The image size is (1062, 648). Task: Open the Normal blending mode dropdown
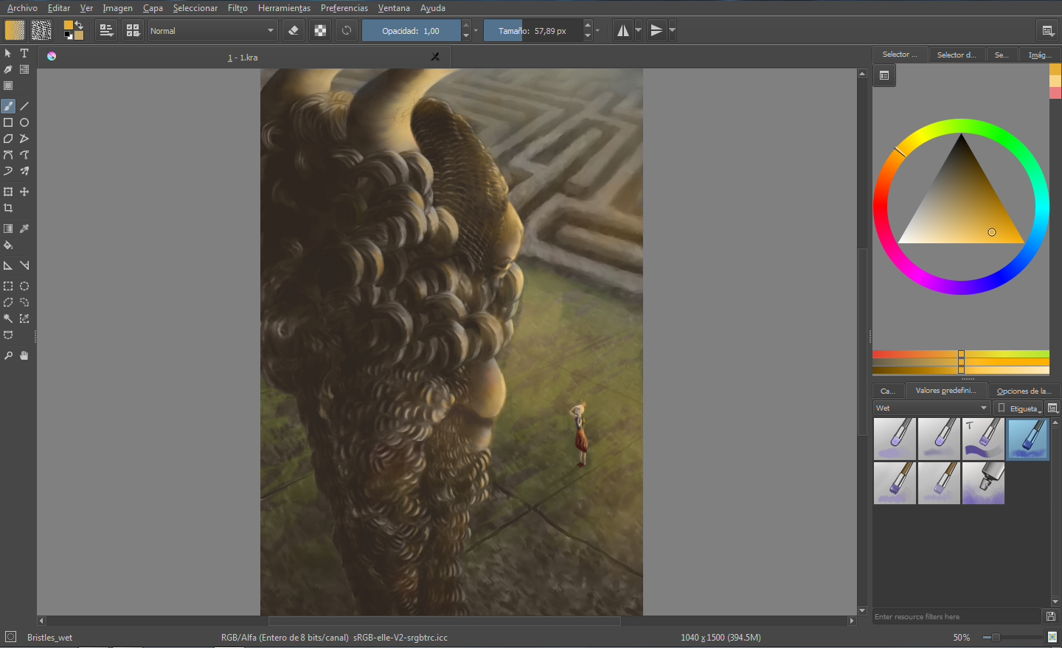tap(212, 31)
